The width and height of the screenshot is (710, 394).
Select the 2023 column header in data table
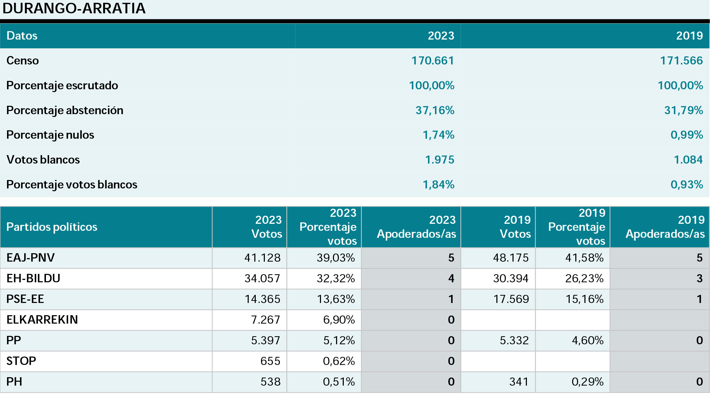441,36
